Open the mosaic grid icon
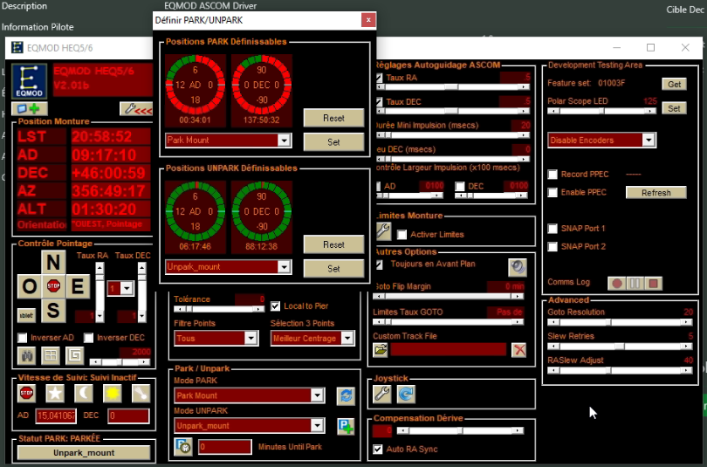 click(x=51, y=355)
